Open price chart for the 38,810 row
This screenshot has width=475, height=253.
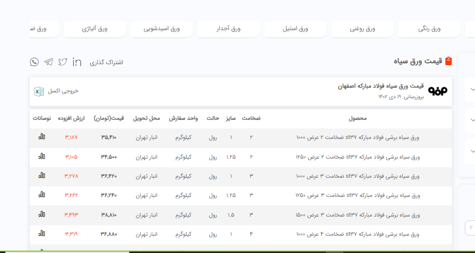42,214
